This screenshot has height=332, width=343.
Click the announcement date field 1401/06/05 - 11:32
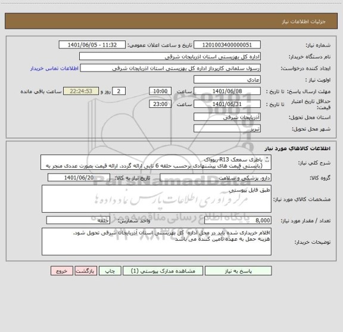pyautogui.click(x=92, y=45)
